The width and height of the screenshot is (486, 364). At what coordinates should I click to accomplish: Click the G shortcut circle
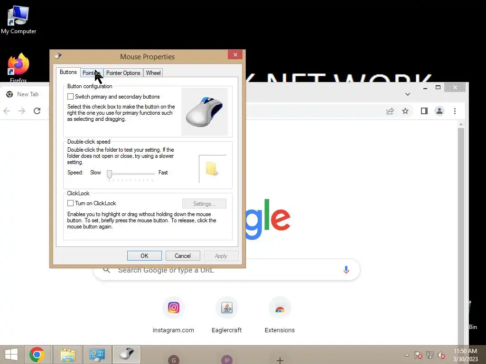click(174, 360)
